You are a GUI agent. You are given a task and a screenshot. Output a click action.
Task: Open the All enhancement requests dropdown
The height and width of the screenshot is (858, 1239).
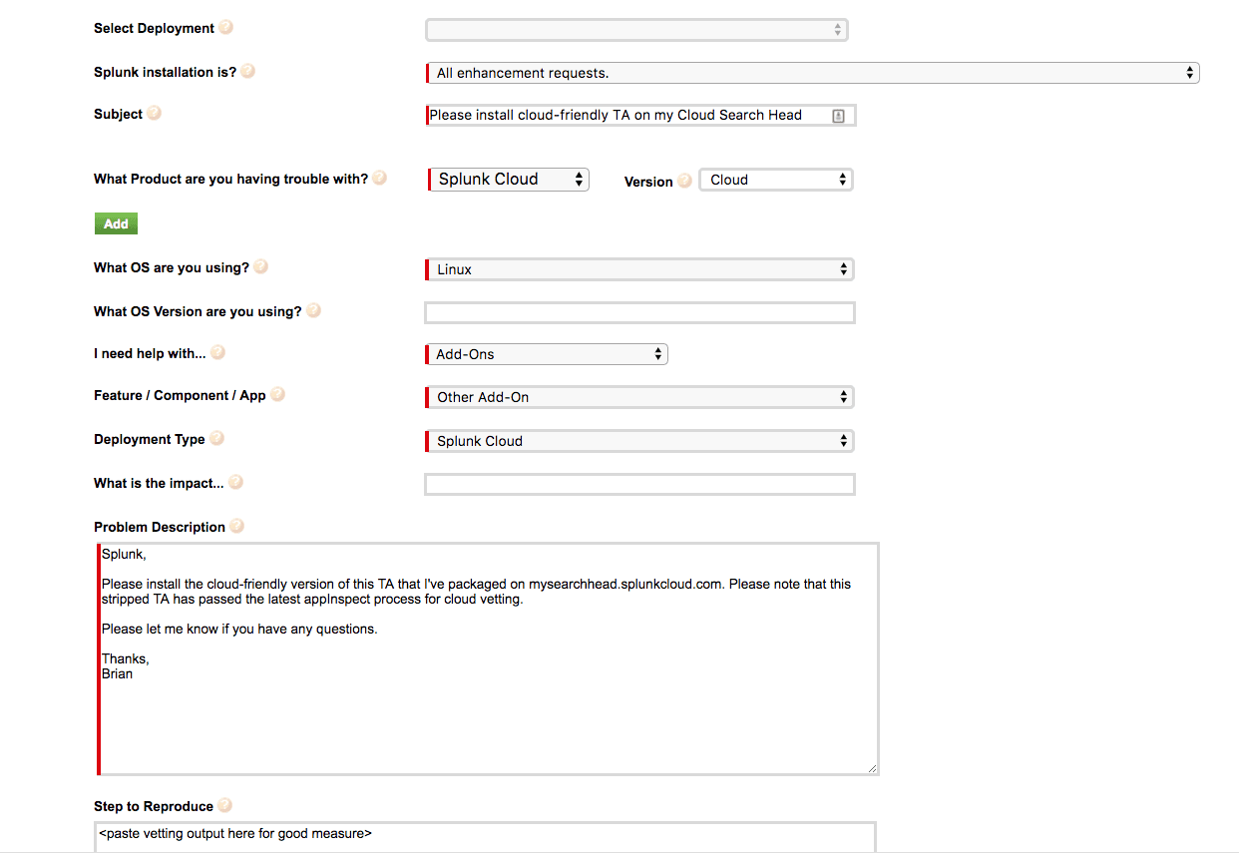click(x=812, y=73)
